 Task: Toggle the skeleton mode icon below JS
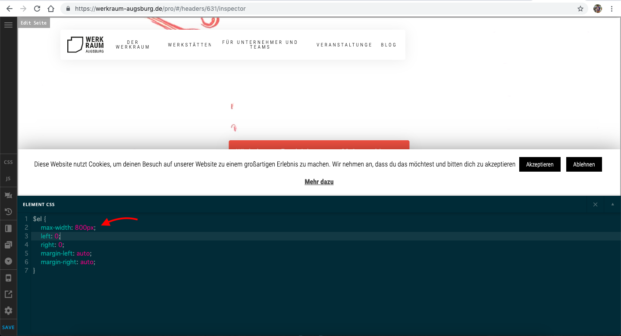[x=8, y=195]
